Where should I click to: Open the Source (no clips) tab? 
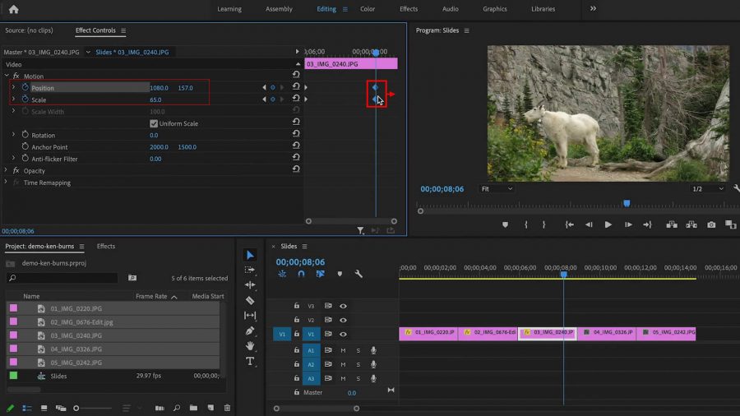click(30, 30)
